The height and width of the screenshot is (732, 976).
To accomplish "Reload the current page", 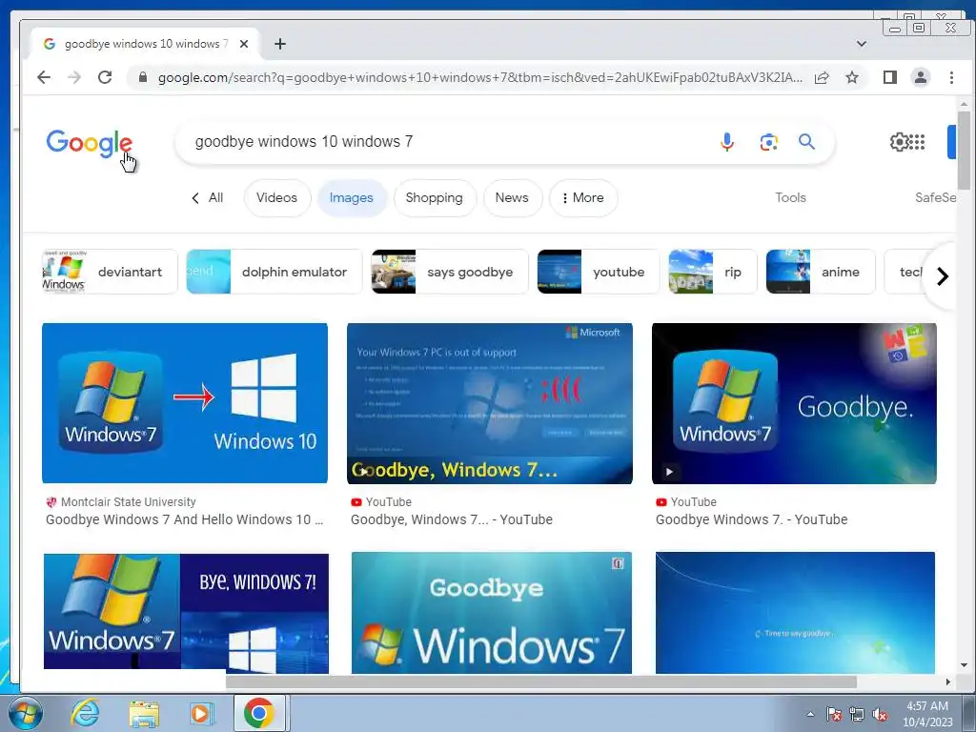I will click(x=105, y=77).
